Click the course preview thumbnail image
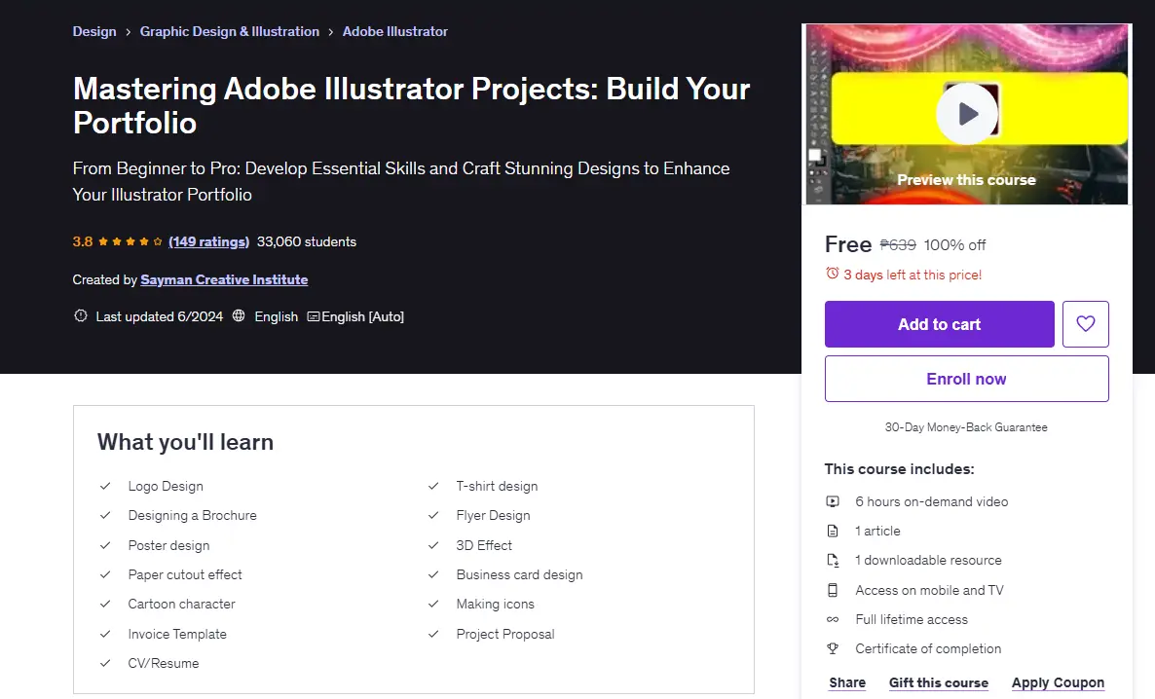The height and width of the screenshot is (699, 1155). [x=966, y=114]
